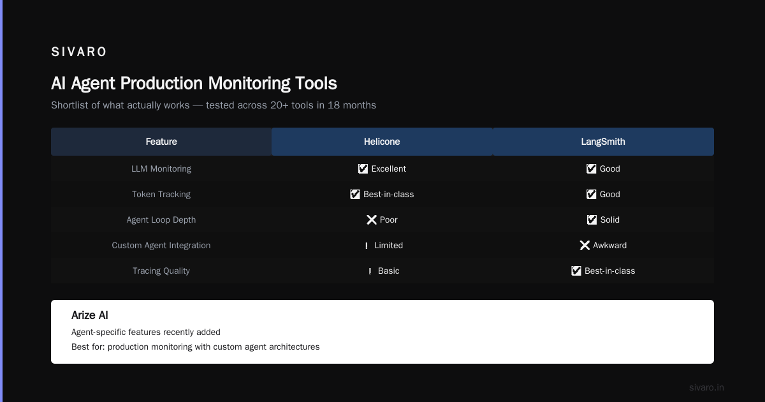Click the checkbox in LangSmith LLM Monitoring row

(592, 168)
